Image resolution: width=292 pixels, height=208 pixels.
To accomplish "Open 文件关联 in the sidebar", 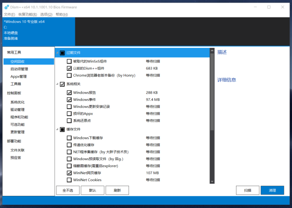I will tap(17, 150).
